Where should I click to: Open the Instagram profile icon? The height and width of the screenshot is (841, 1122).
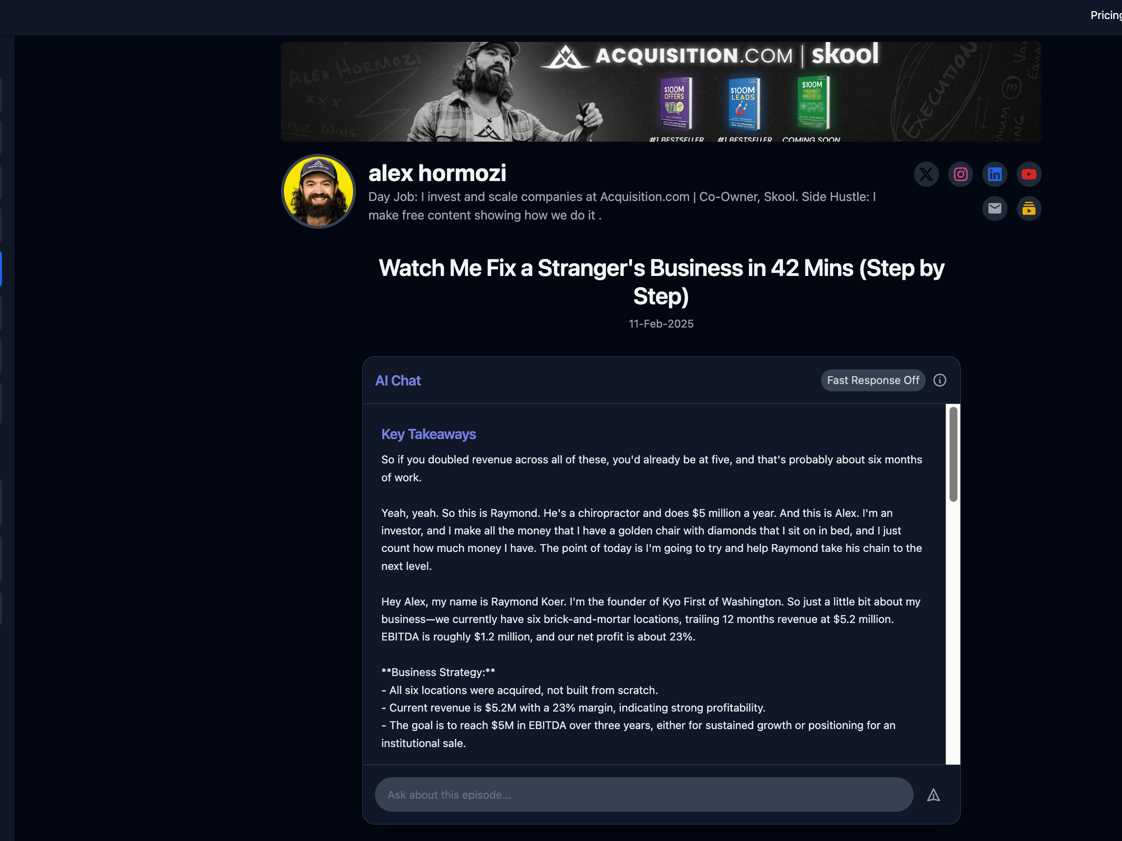pos(960,174)
